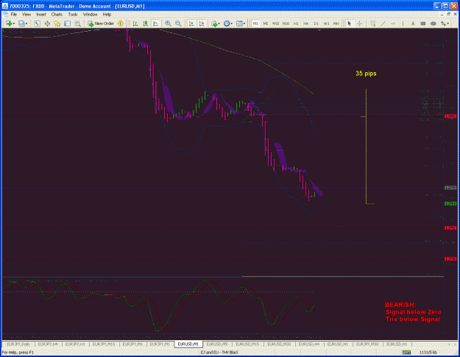Switch to the EURUSD,M30 chart tab
Screen dimensions: 460x357
[279, 344]
